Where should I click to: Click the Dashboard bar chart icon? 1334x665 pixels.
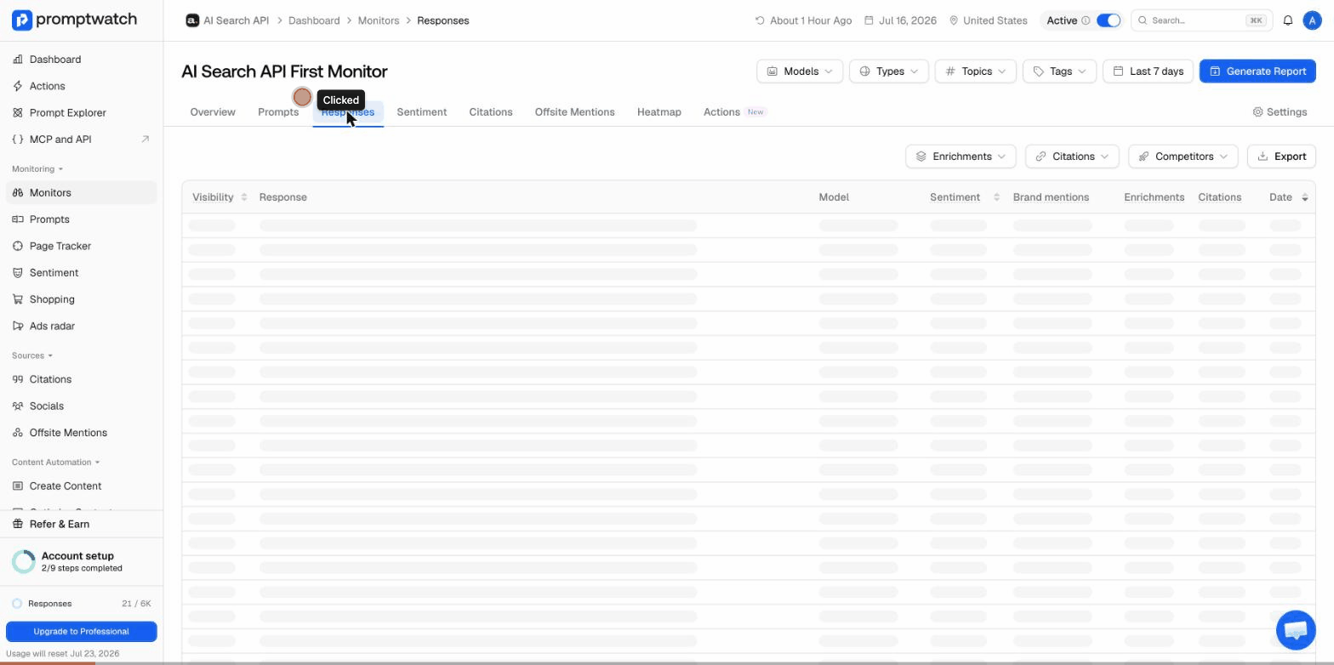(x=18, y=60)
